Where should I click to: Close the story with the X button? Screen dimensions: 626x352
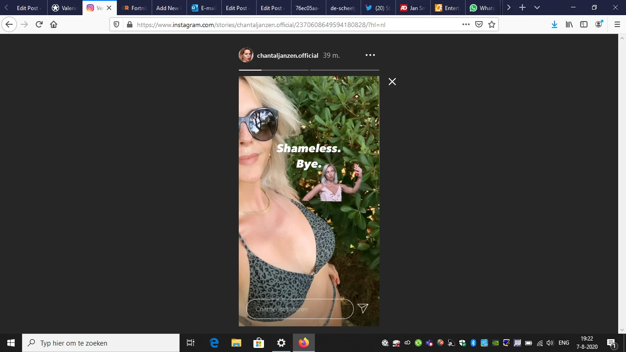(392, 82)
